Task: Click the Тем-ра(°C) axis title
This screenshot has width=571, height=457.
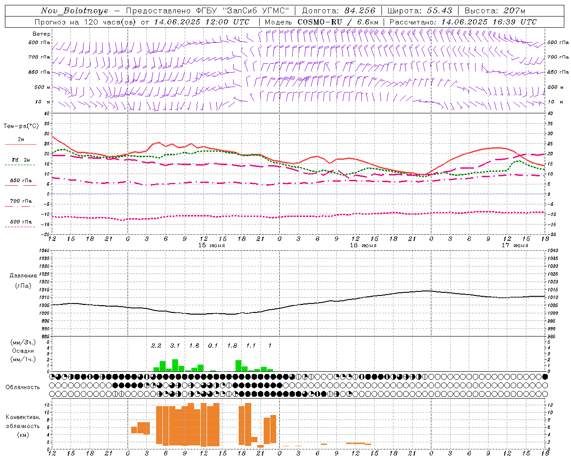Action: 21,126
